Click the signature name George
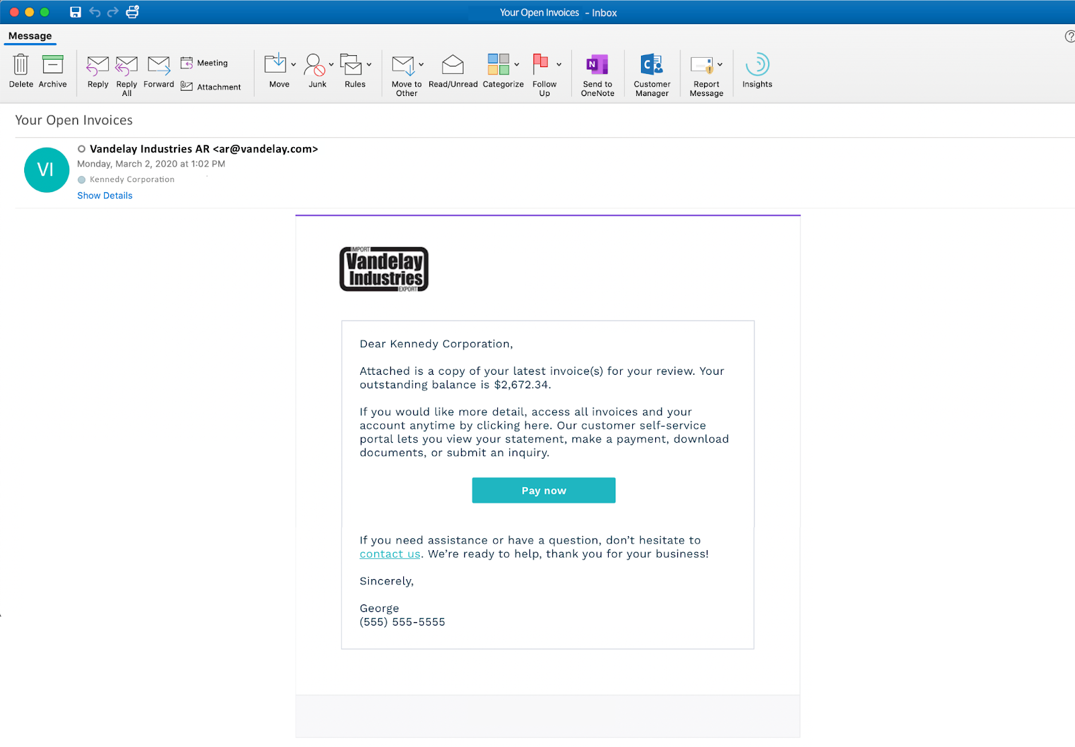 point(379,608)
